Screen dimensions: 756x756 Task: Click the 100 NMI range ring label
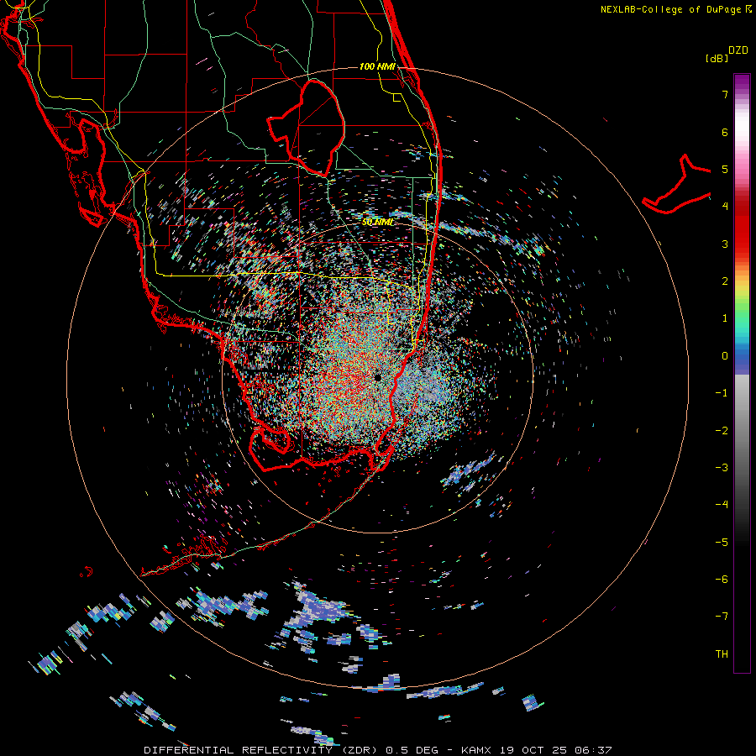point(377,66)
